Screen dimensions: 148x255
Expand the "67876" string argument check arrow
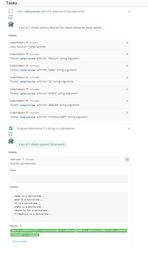click(127, 89)
